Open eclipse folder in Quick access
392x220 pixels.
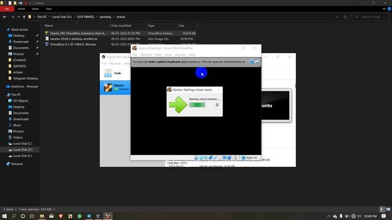pos(18,72)
